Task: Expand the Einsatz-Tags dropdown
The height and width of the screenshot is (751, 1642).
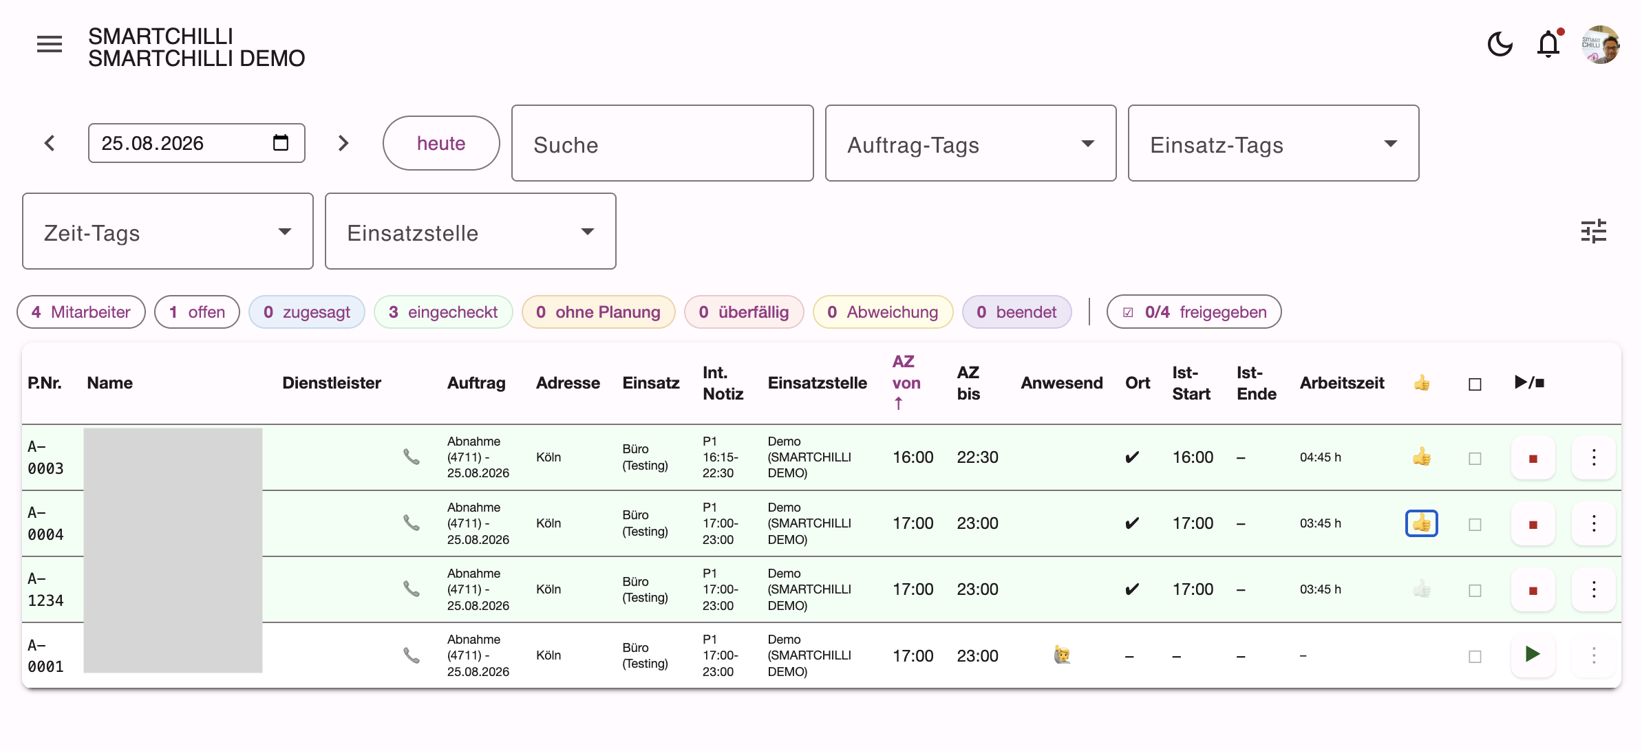Action: 1273,143
